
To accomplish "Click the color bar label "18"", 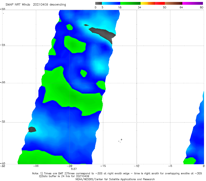I will pyautogui.click(x=120, y=7).
